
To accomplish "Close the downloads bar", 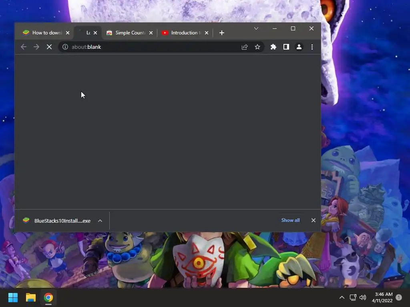I will coord(314,220).
